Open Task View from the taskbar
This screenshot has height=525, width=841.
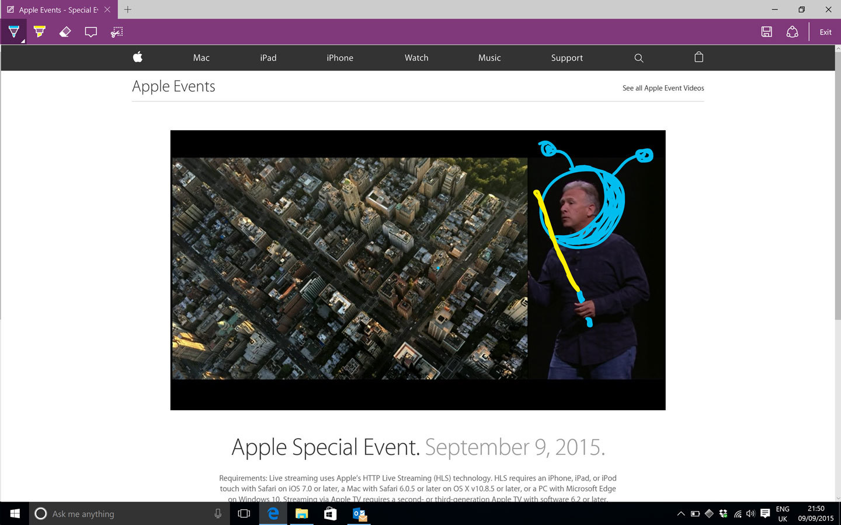(244, 513)
